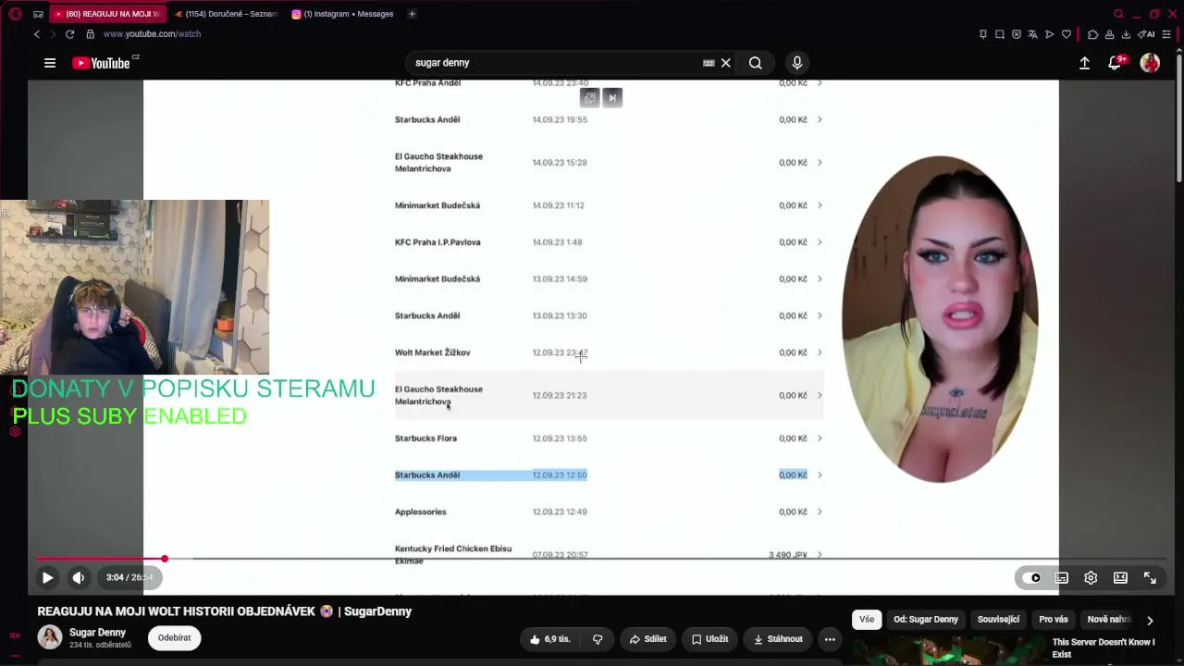Screen dimensions: 1184x666
Task: Click the skip-next overlay icon on video
Action: (612, 98)
